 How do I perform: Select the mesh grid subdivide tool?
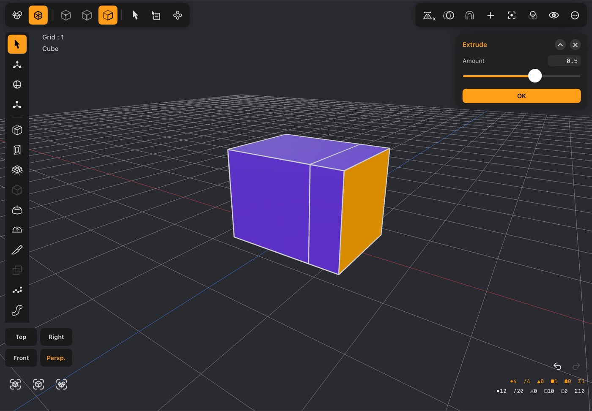coord(17,170)
